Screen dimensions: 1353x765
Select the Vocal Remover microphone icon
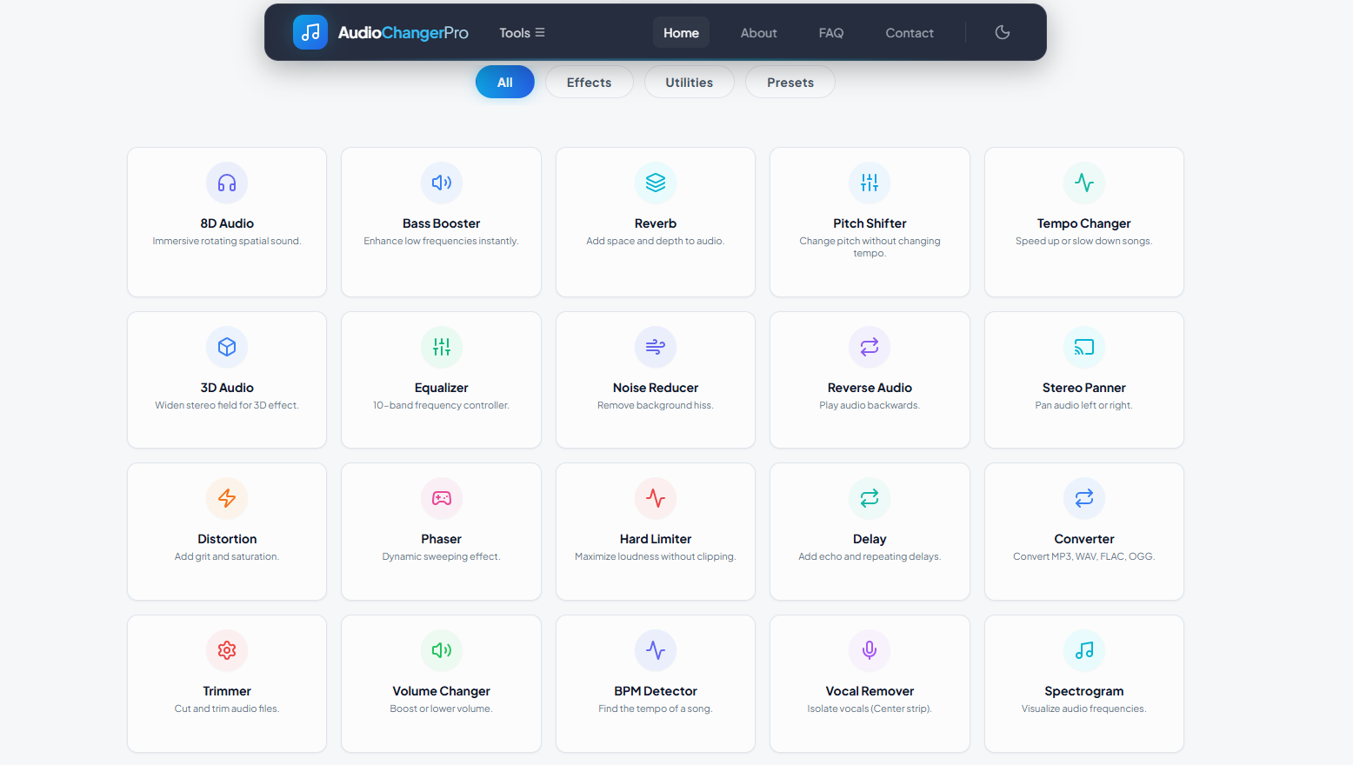pyautogui.click(x=870, y=650)
